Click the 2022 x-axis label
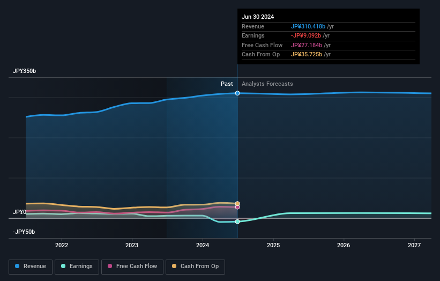This screenshot has height=281, width=440. [x=62, y=245]
